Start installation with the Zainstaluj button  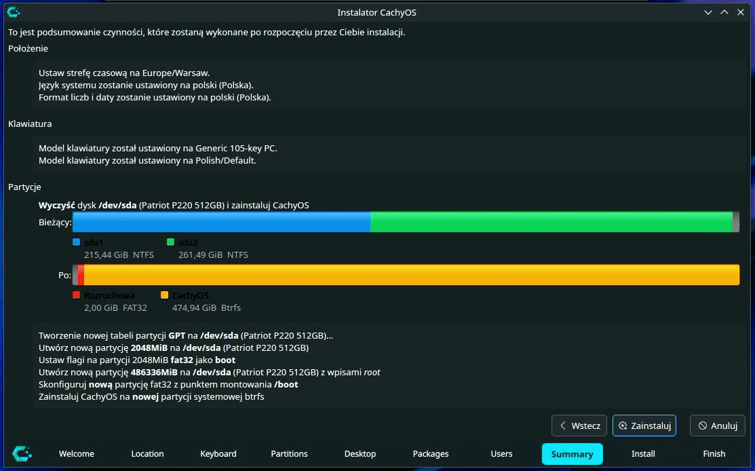pos(644,426)
